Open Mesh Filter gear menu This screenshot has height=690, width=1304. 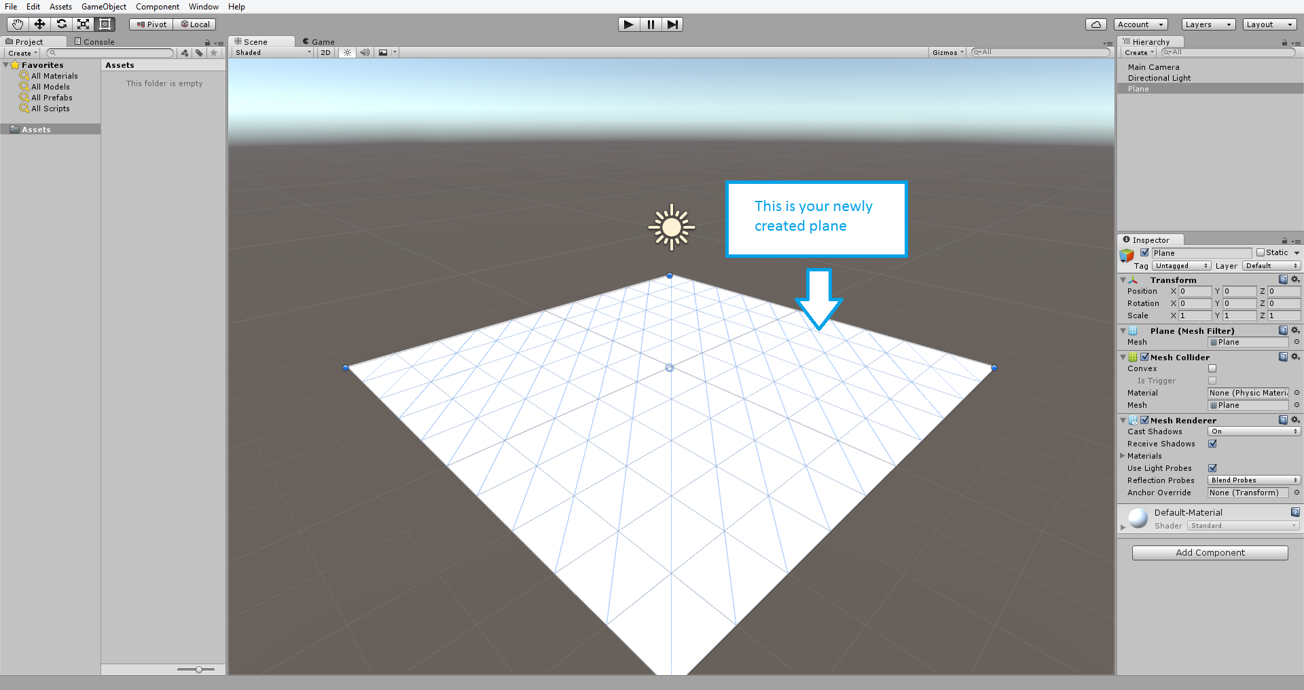coord(1295,330)
